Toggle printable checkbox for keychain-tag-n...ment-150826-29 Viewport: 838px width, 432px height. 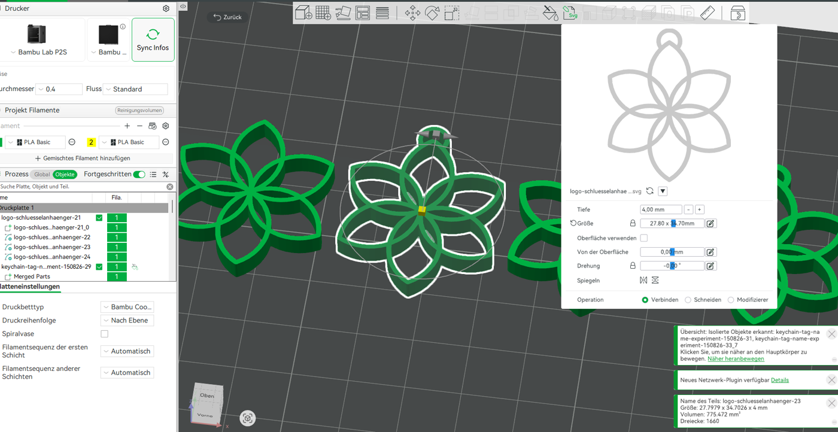(99, 267)
